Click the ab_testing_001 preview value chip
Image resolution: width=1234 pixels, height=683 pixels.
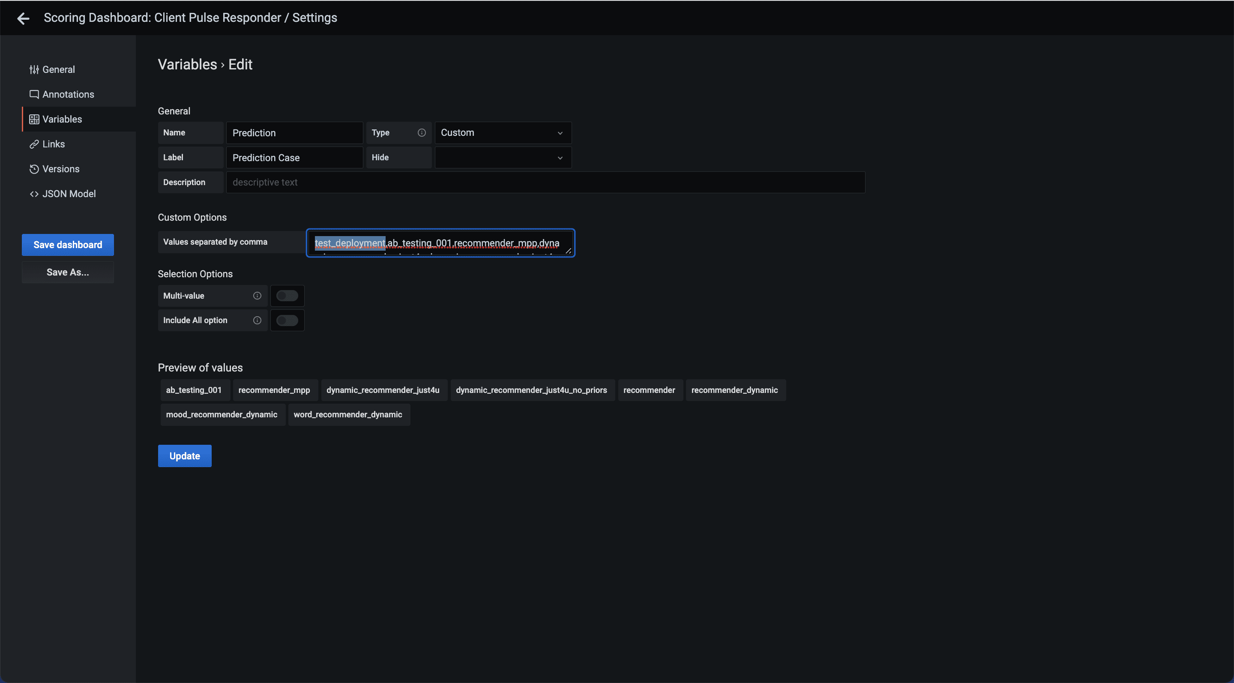coord(194,390)
